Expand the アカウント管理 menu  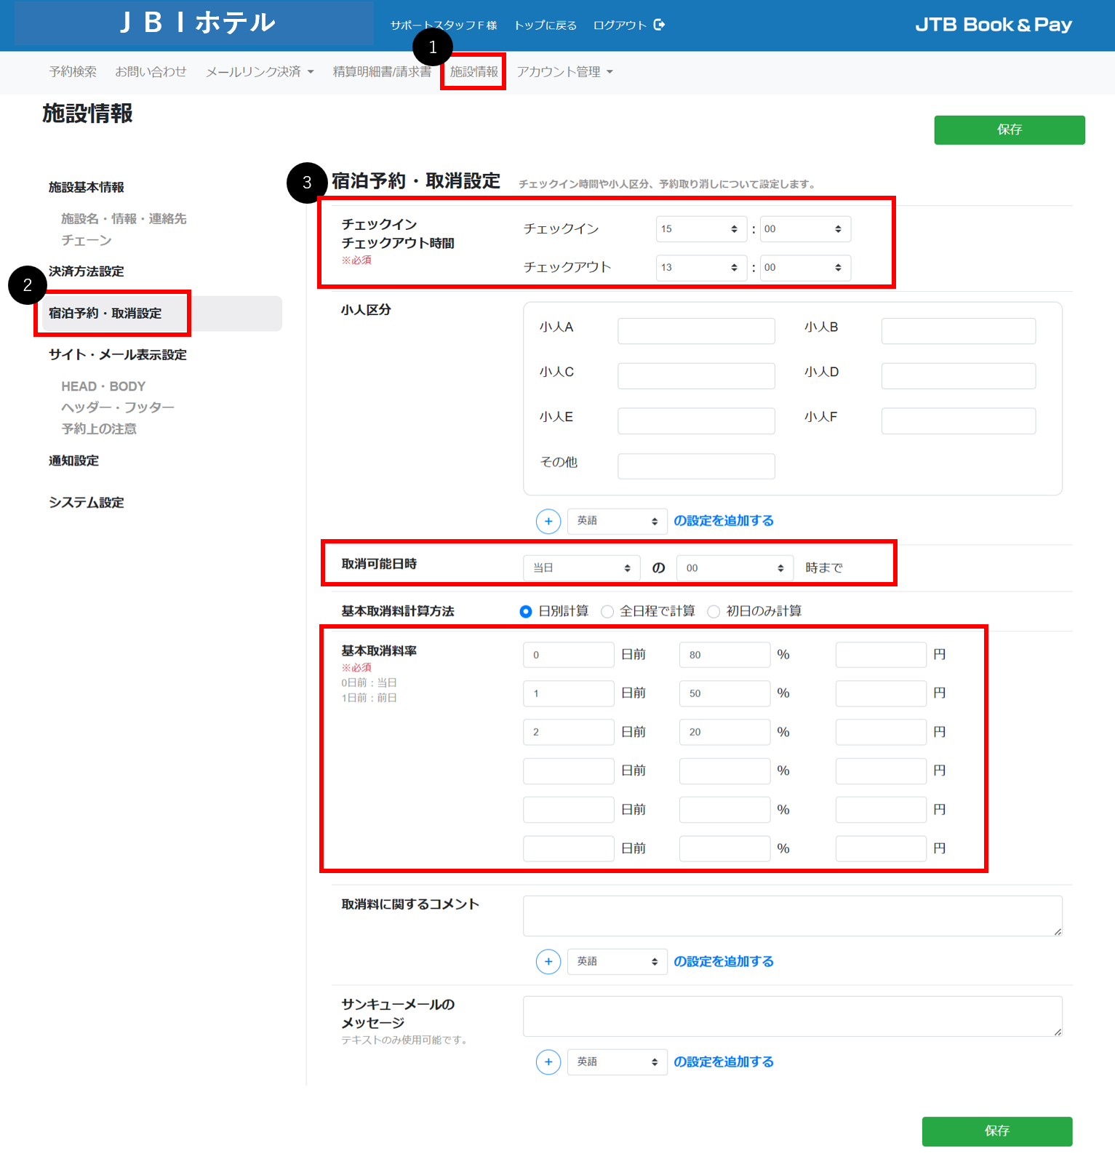coord(565,72)
